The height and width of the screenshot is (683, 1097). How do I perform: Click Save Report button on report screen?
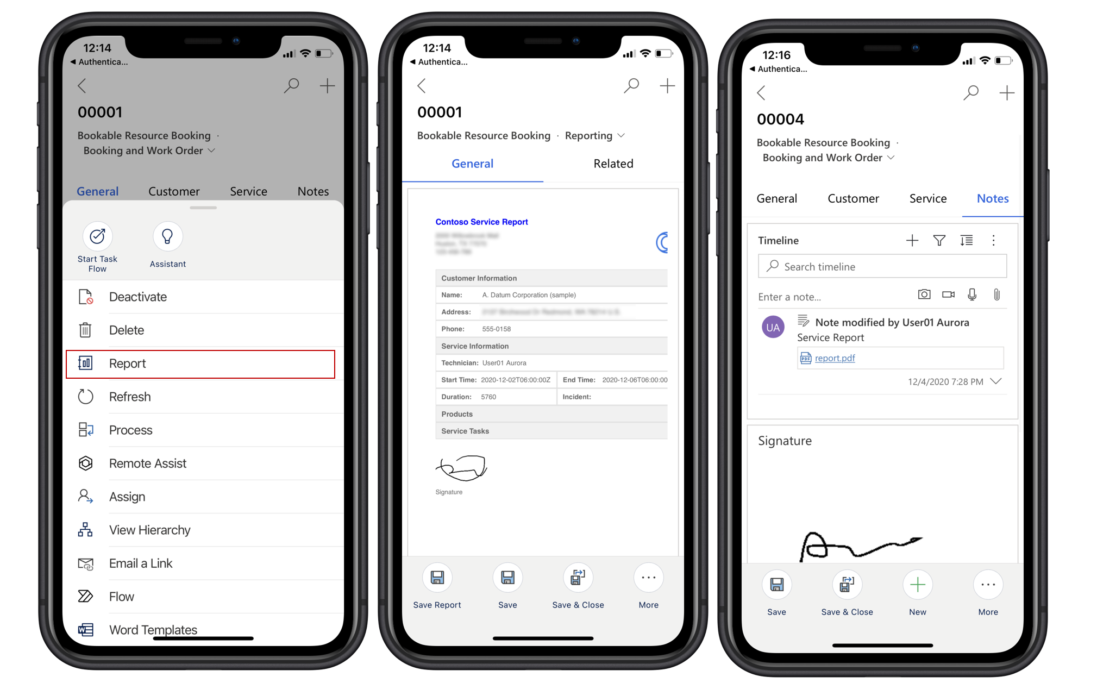click(437, 582)
